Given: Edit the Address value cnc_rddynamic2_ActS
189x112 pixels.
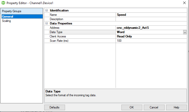Looking at the screenshot, I should (151, 28).
